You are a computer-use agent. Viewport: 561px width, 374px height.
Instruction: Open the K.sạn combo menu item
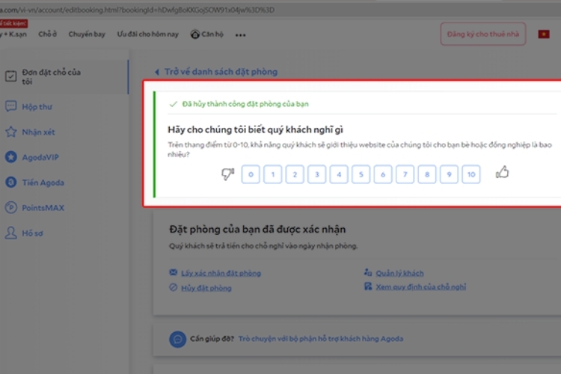[13, 34]
